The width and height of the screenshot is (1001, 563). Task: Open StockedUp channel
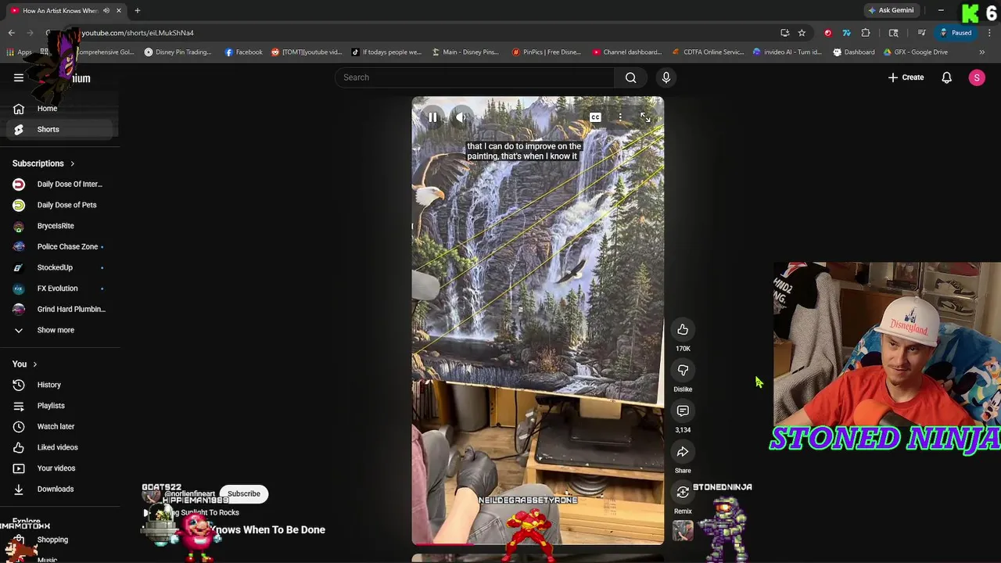[x=59, y=267]
